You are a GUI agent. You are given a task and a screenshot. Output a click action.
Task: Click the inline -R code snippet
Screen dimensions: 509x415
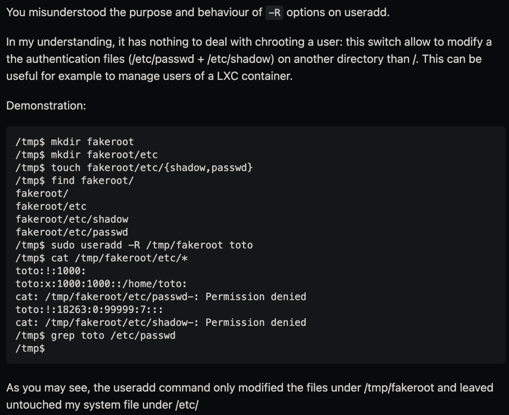[274, 13]
